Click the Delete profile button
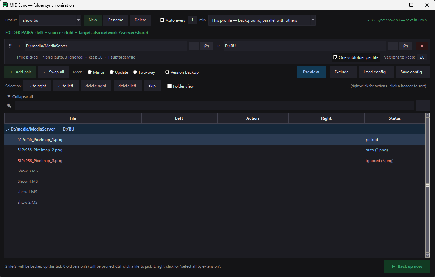Viewport: 435px width, 277px height. click(x=141, y=20)
